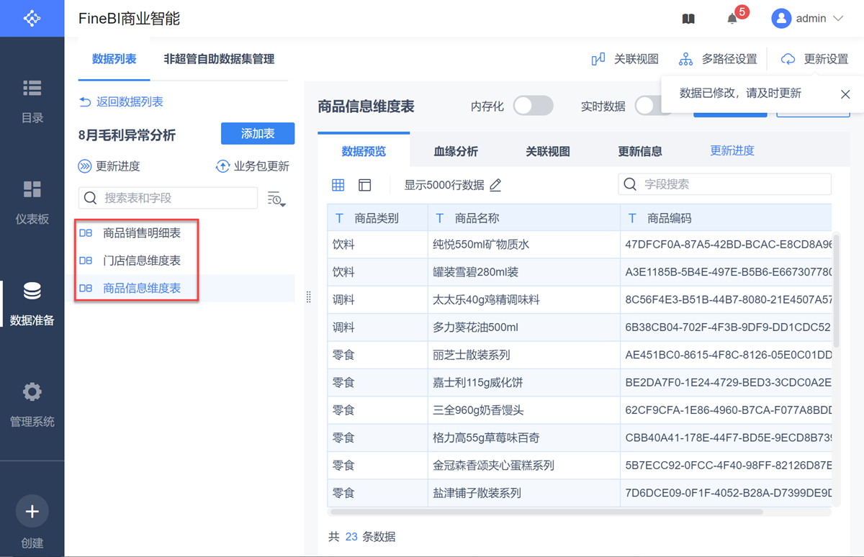Click the blue 更新进度 link tab
Viewport: 864px width, 557px height.
tap(732, 150)
